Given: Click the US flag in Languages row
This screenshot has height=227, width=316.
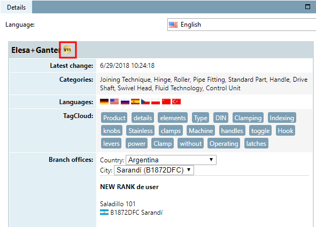Looking at the screenshot, I should click(114, 101).
